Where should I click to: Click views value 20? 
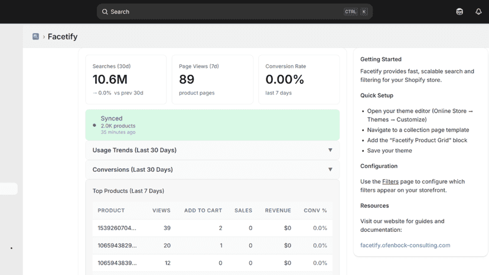[167, 245]
